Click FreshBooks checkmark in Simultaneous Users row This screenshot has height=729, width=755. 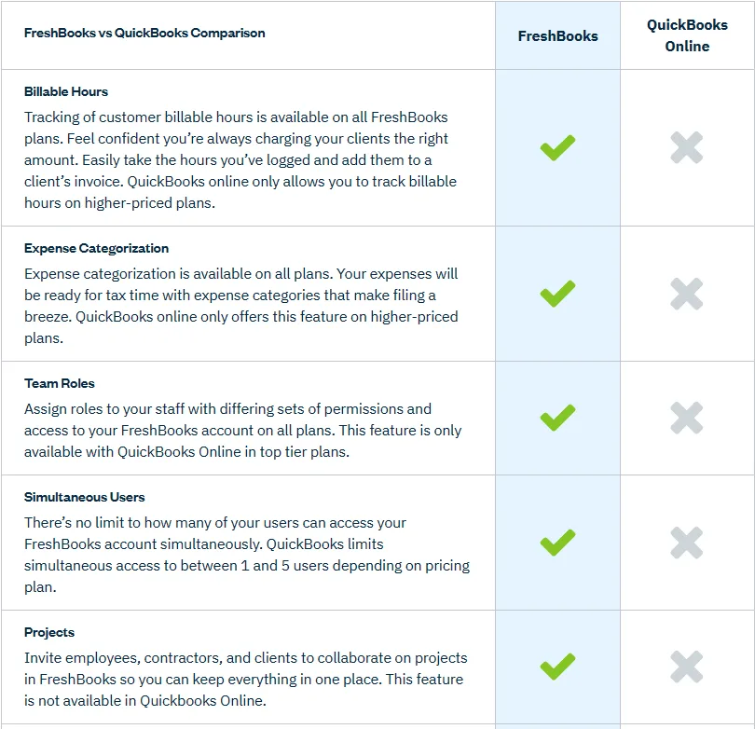[557, 543]
